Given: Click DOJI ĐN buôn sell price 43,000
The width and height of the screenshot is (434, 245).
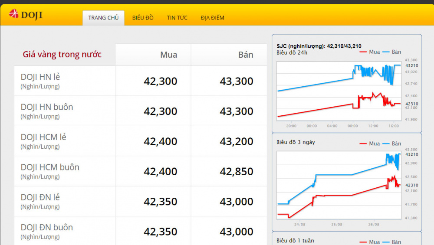Looking at the screenshot, I should 237,232.
